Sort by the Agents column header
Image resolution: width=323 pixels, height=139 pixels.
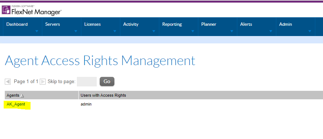pos(42,95)
